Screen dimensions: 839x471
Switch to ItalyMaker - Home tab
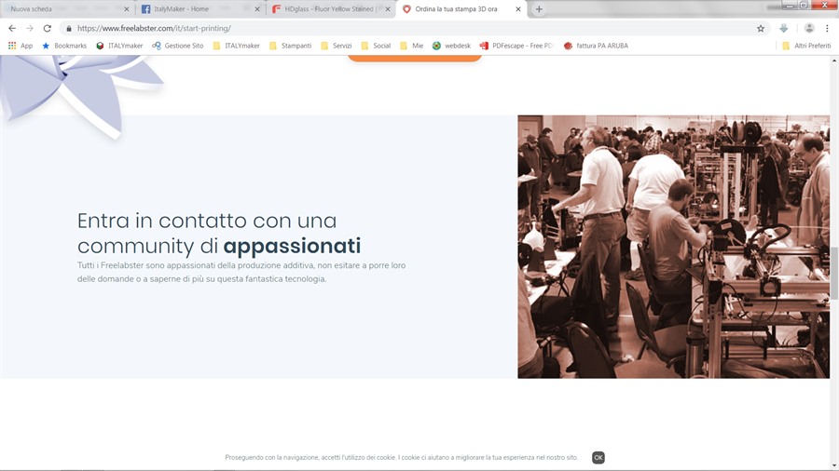[x=199, y=9]
